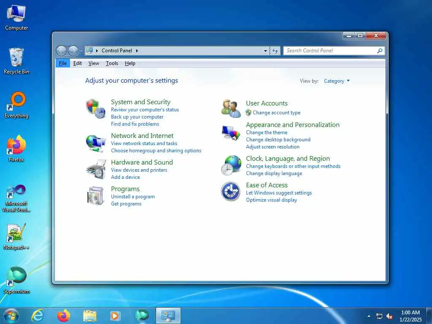432x324 pixels.
Task: Click the network icon in the system tray
Action: [379, 316]
